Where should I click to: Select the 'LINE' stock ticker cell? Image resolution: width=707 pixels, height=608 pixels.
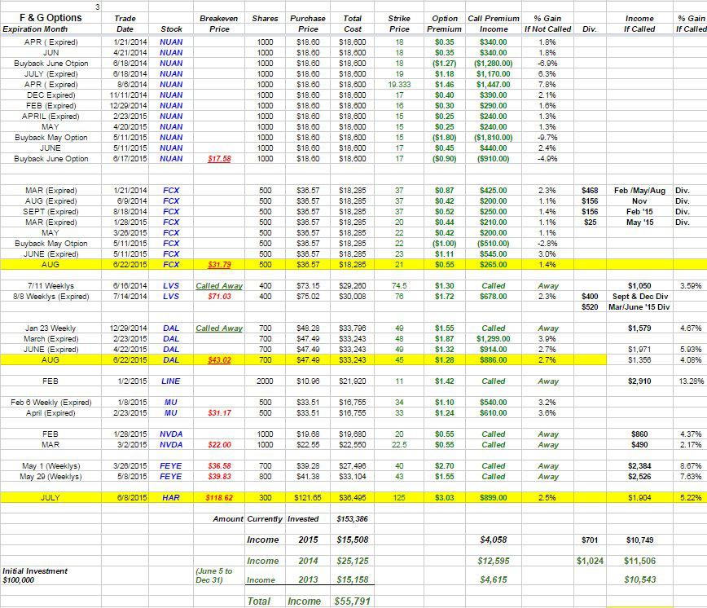click(x=170, y=381)
